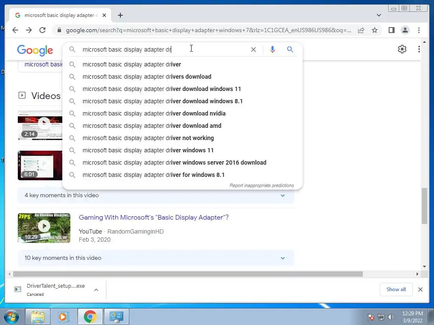This screenshot has height=325, width=434.
Task: Bookmark this page with the star
Action: coord(375,30)
